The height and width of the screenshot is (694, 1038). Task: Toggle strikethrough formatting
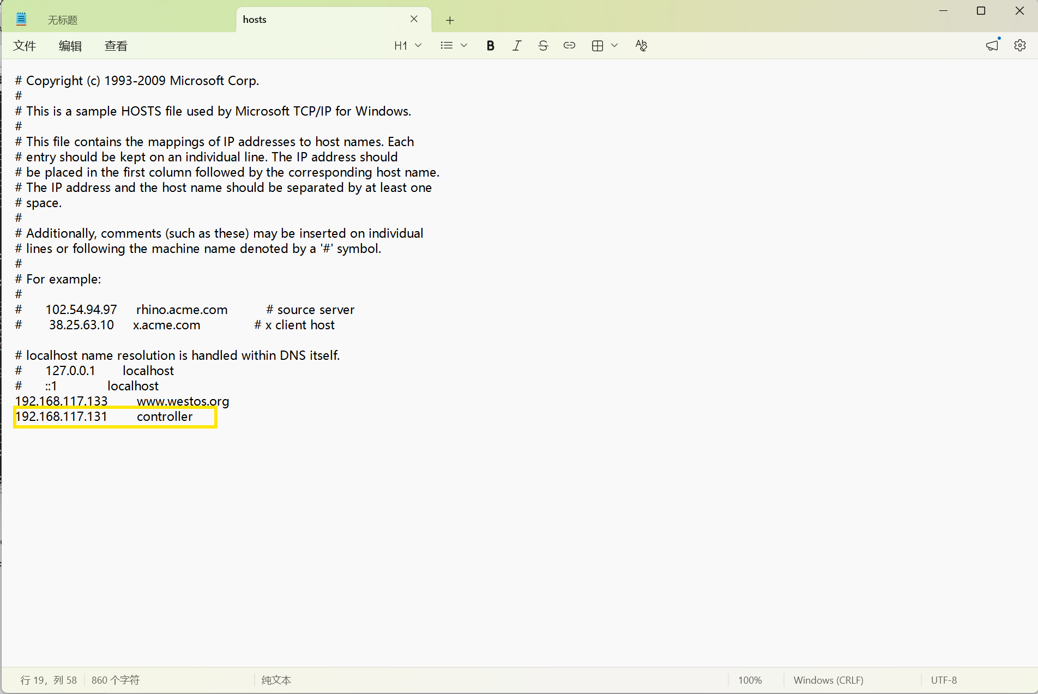tap(543, 46)
